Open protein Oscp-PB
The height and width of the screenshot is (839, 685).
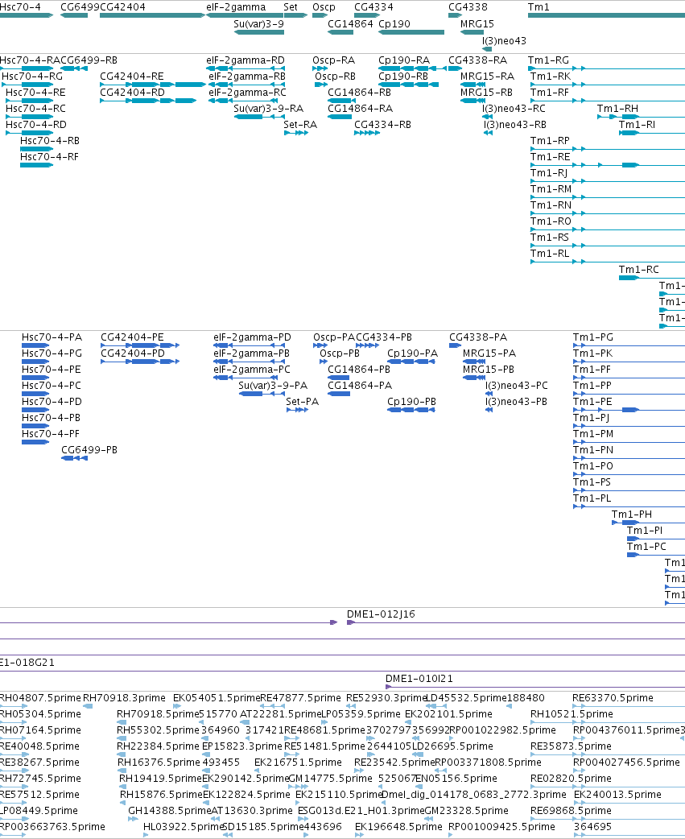pyautogui.click(x=340, y=353)
